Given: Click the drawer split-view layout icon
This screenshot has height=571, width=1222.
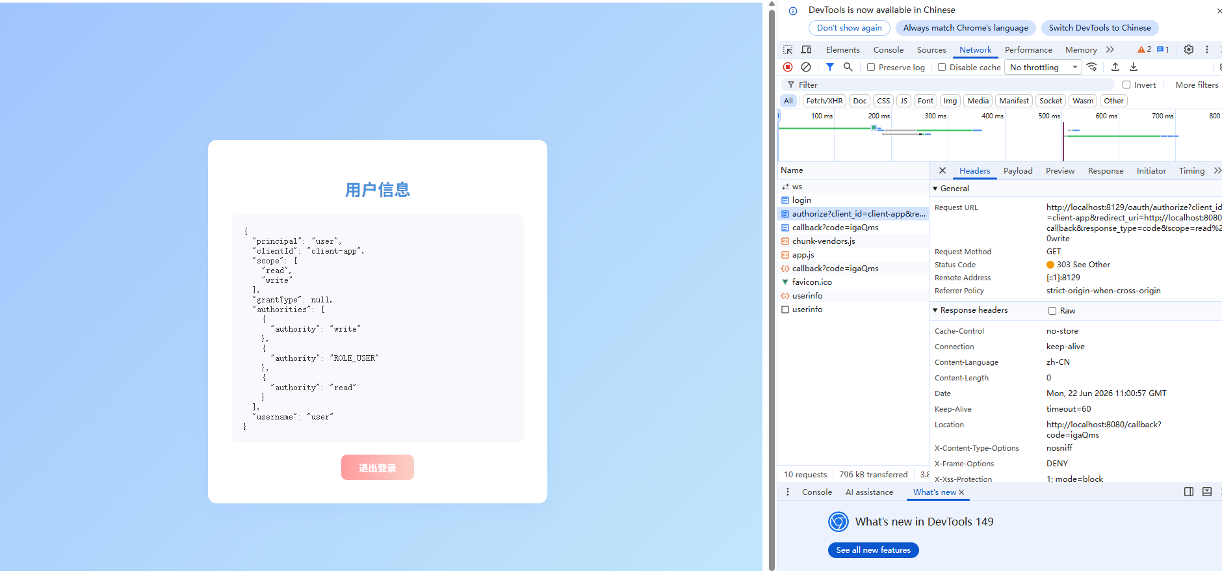Looking at the screenshot, I should coord(1189,492).
